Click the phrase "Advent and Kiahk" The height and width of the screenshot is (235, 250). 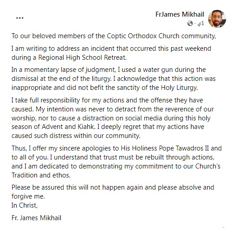(x=68, y=127)
